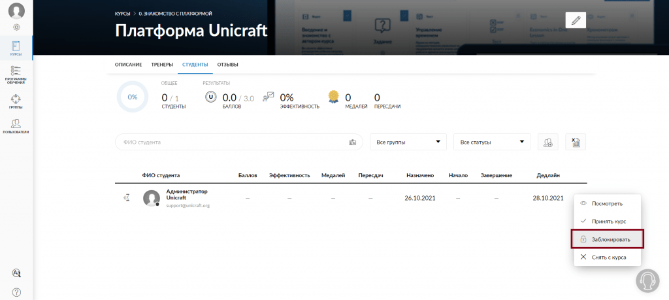Viewport: 669px width, 300px height.
Task: Choose Принять курс in the context menu
Action: click(x=608, y=222)
